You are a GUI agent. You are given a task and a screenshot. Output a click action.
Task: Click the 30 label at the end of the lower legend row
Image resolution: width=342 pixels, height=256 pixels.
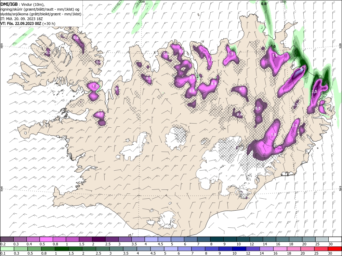click(x=330, y=253)
